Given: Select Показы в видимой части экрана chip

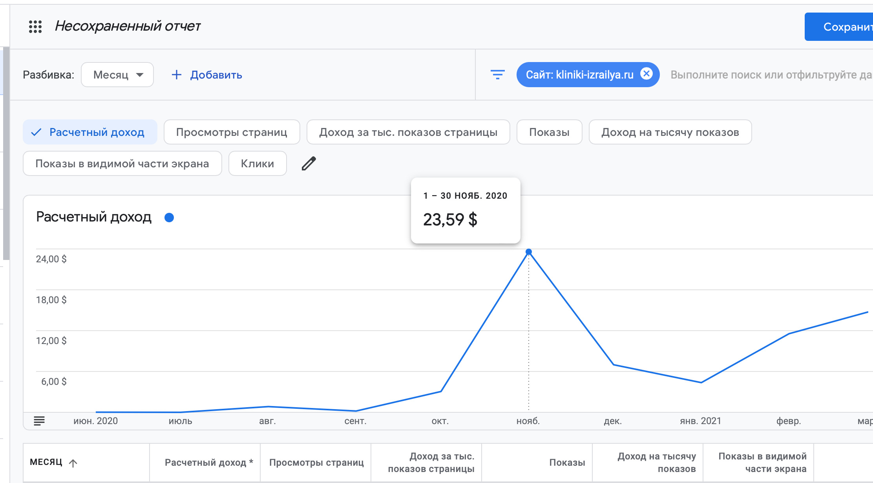Looking at the screenshot, I should pos(122,163).
